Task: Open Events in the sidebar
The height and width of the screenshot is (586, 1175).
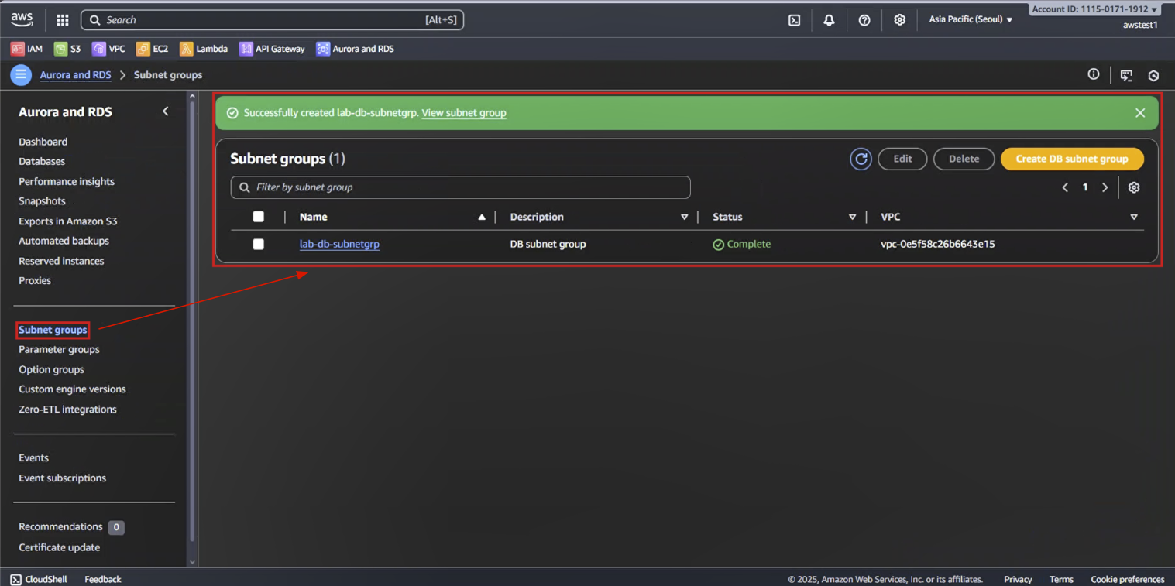Action: click(x=33, y=457)
